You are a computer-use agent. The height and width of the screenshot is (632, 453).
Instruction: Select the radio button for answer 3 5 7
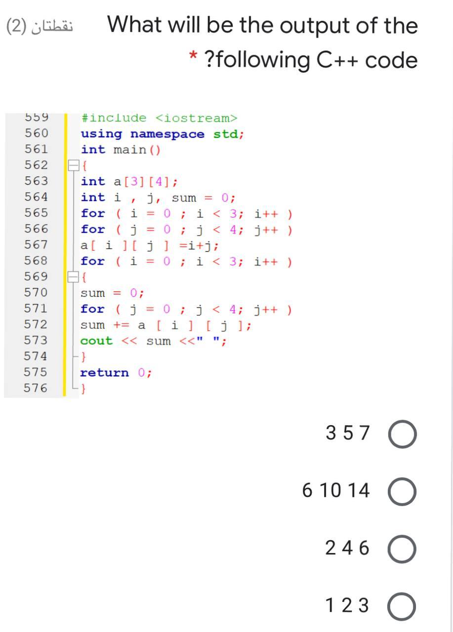(402, 434)
